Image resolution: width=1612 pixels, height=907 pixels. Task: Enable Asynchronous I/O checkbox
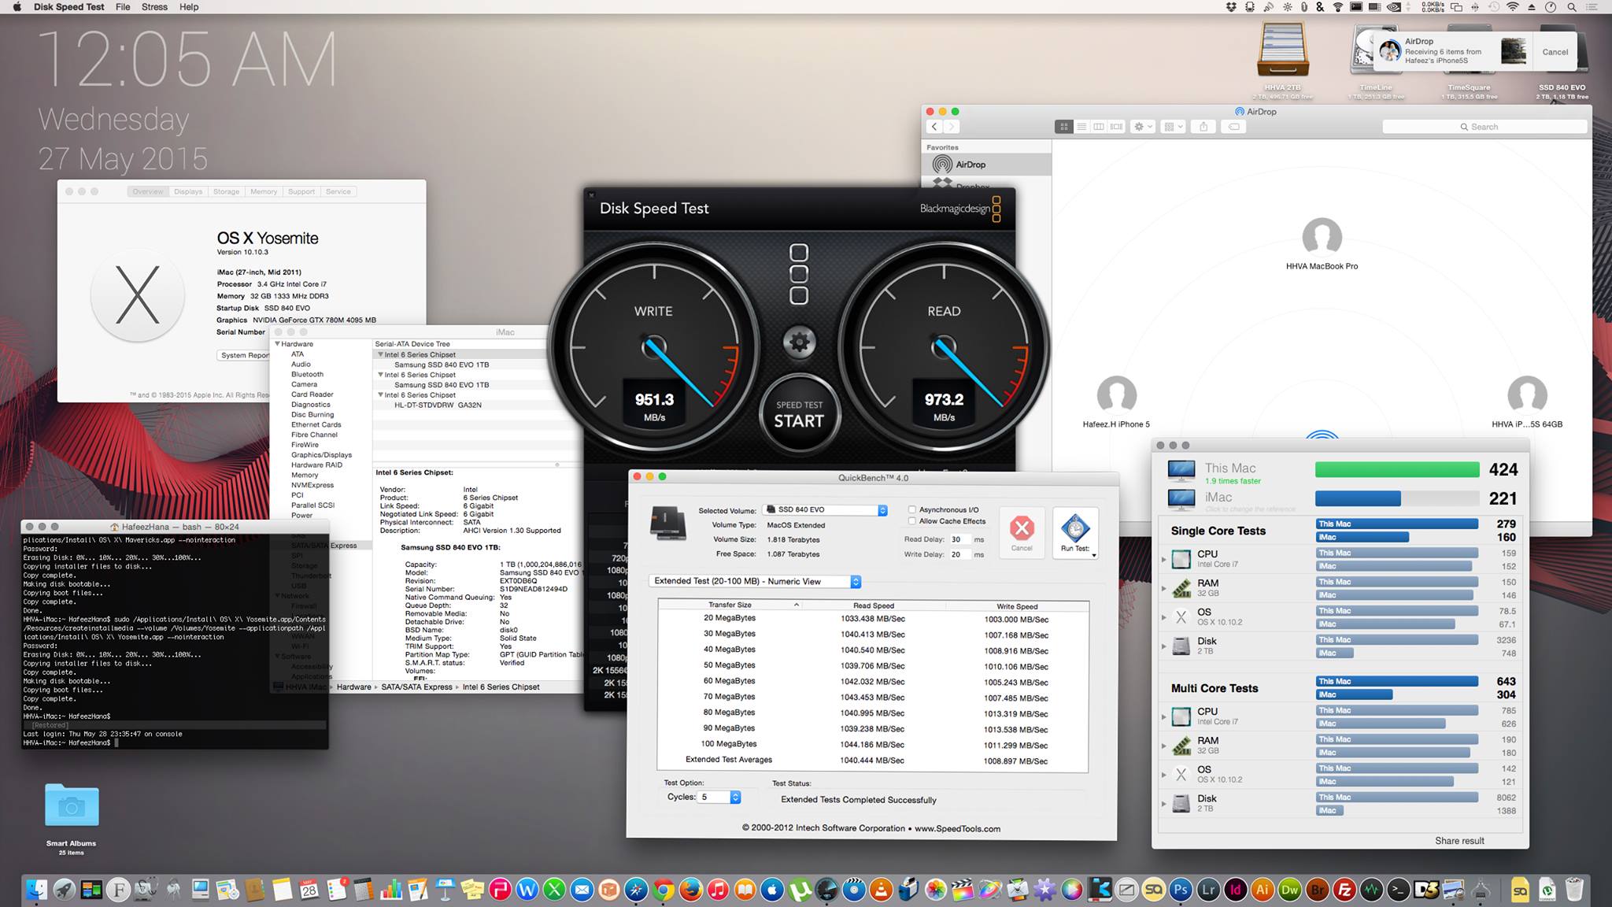coord(912,509)
